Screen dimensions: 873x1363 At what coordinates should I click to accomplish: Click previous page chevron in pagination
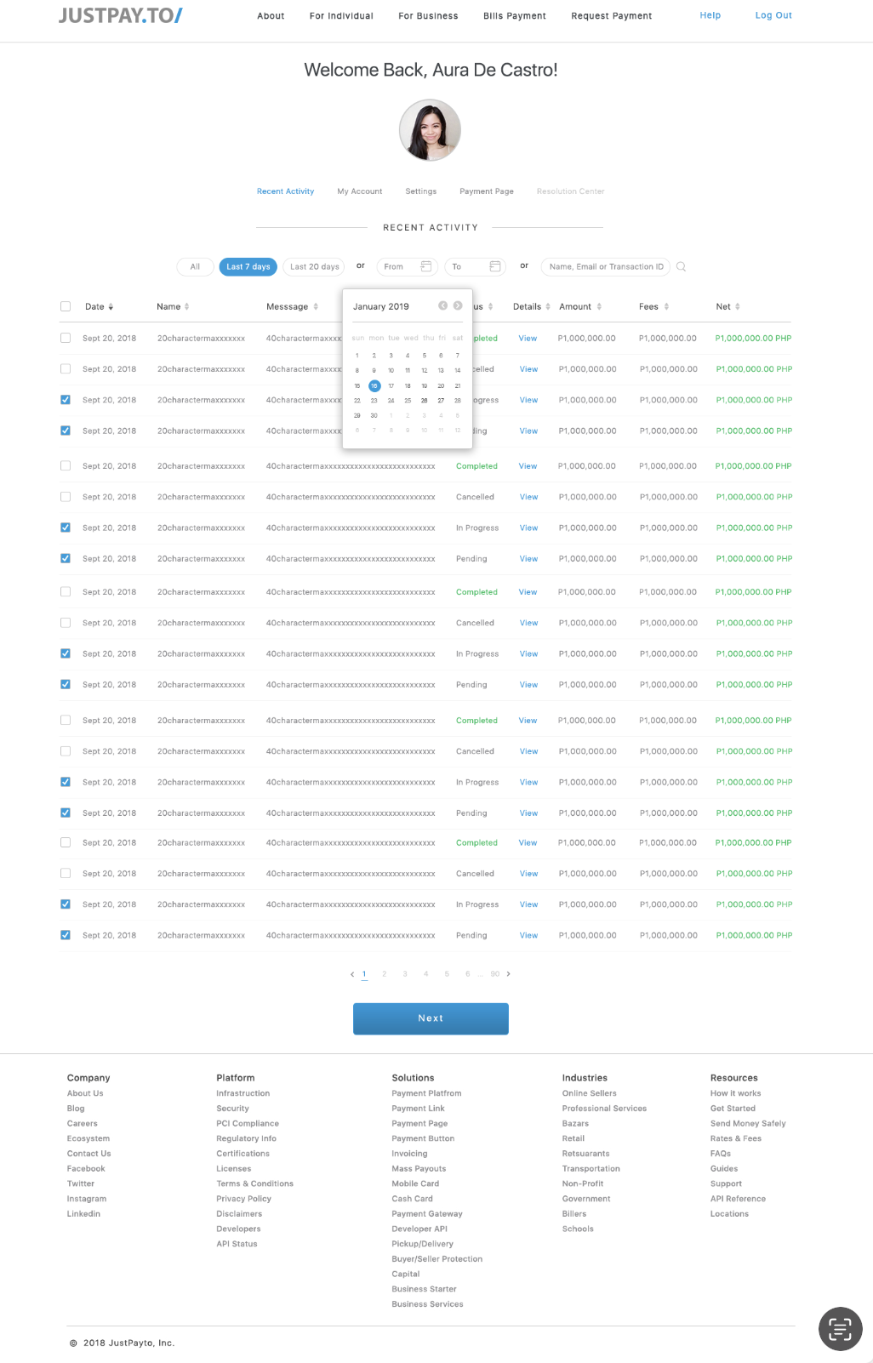click(x=352, y=974)
